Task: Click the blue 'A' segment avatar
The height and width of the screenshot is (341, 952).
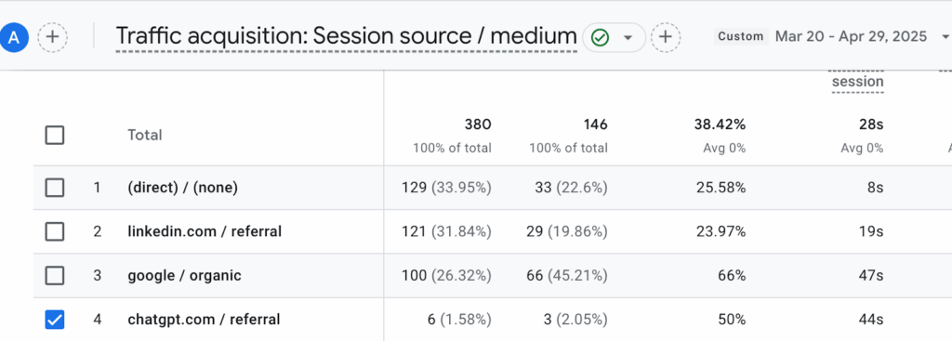Action: (15, 37)
